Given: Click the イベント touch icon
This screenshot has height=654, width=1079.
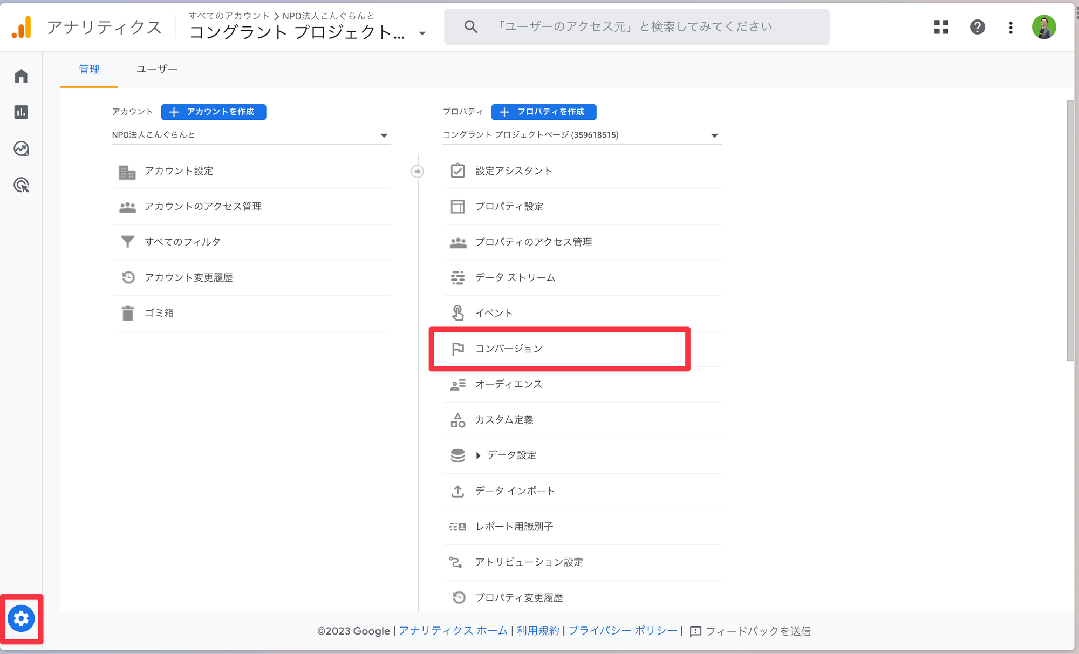Looking at the screenshot, I should (x=457, y=313).
